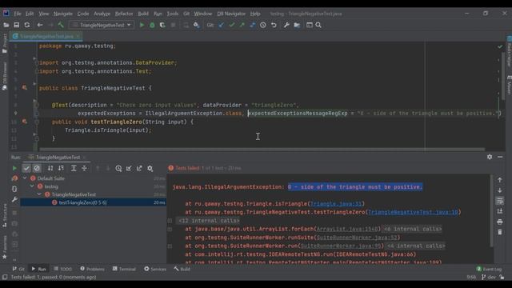
Task: Collapse the testng tree node
Action: (x=32, y=186)
